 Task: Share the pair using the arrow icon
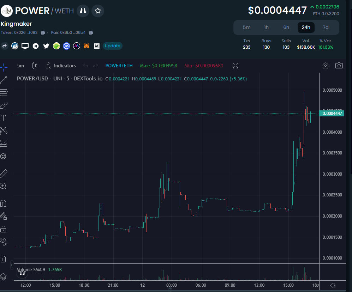pyautogui.click(x=5, y=46)
